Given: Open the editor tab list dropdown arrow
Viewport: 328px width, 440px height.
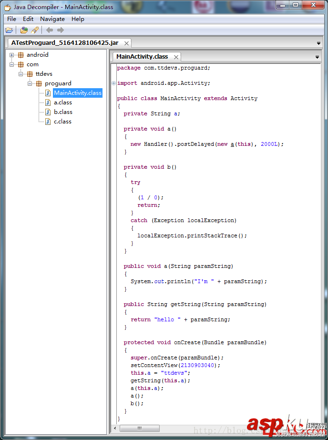Looking at the screenshot, I should 318,57.
